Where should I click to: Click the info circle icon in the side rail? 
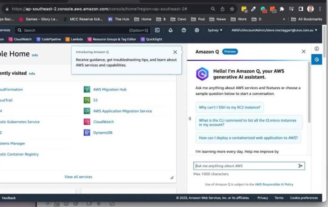317,49
